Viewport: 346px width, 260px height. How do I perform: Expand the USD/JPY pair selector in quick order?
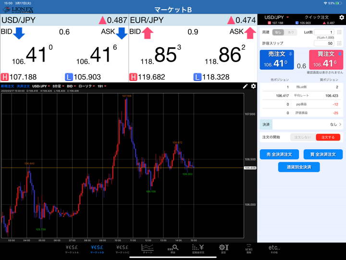coord(277,17)
